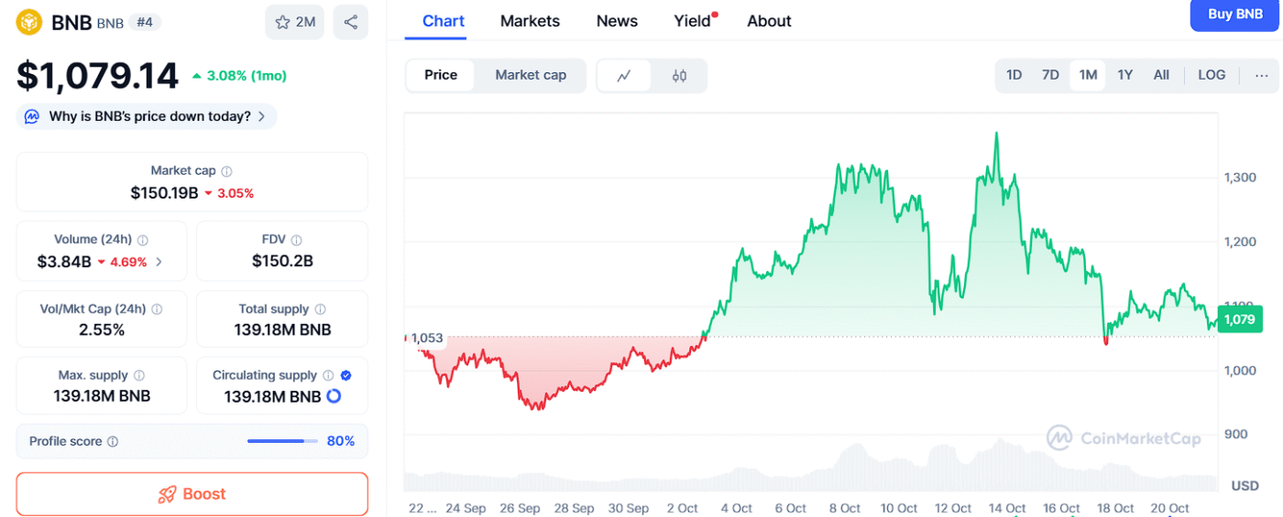Switch chart to Market cap

pyautogui.click(x=531, y=75)
